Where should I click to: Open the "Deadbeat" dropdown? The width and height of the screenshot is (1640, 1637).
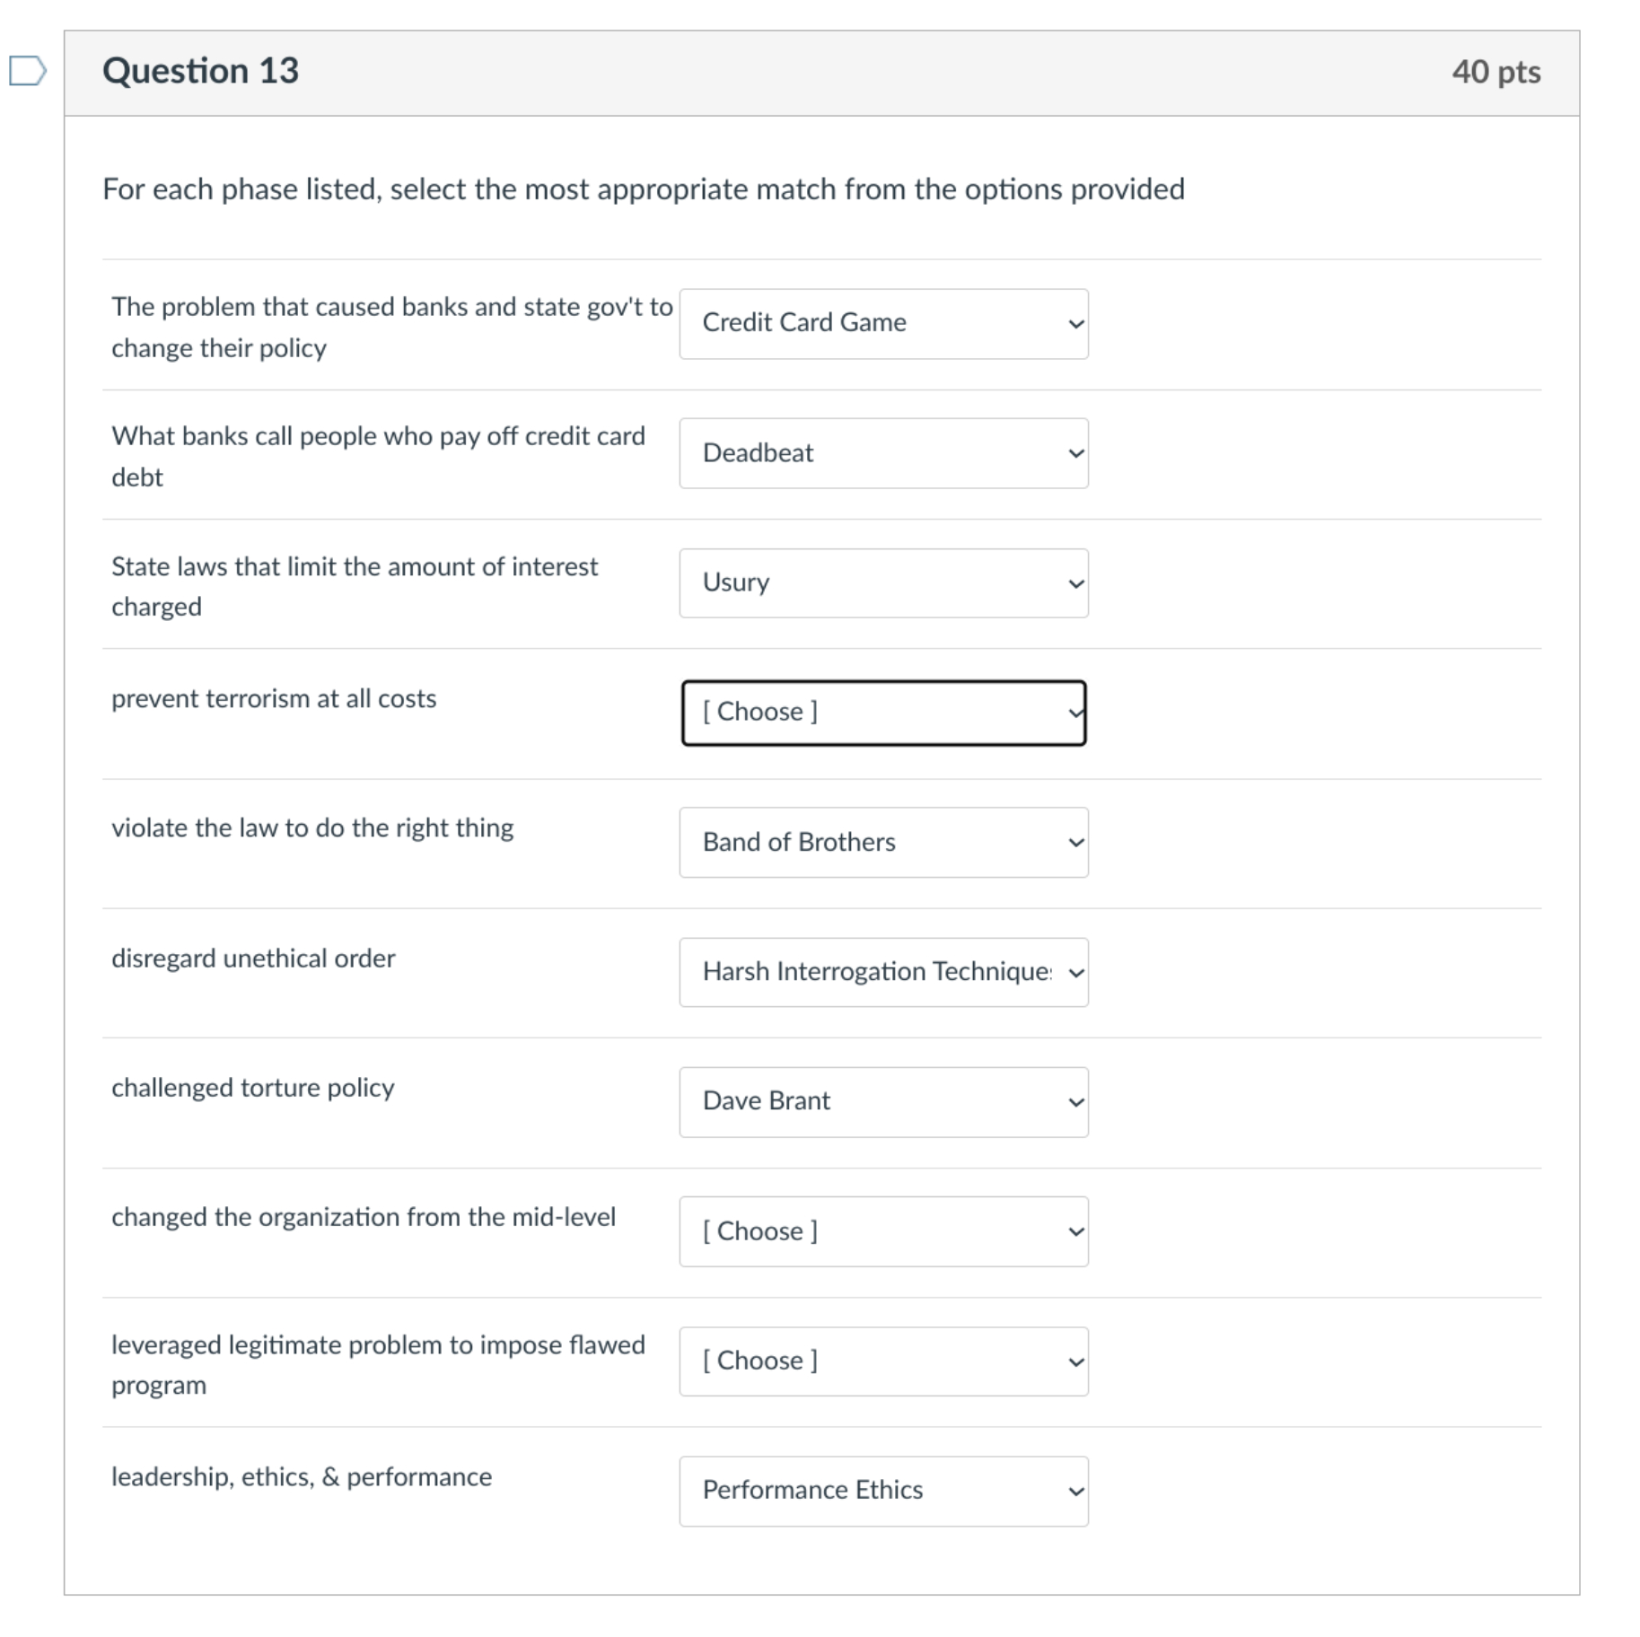[881, 453]
